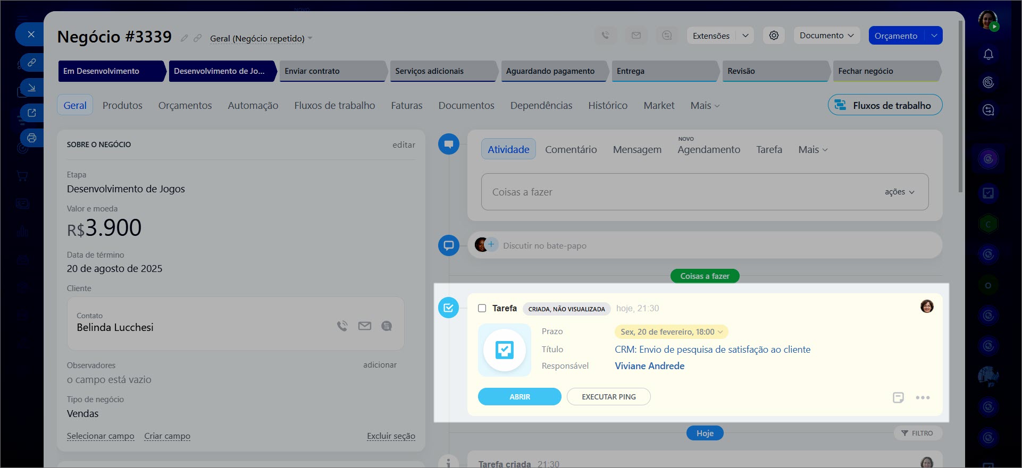Select the Comentário tab in timeline
The image size is (1022, 468).
tap(571, 149)
